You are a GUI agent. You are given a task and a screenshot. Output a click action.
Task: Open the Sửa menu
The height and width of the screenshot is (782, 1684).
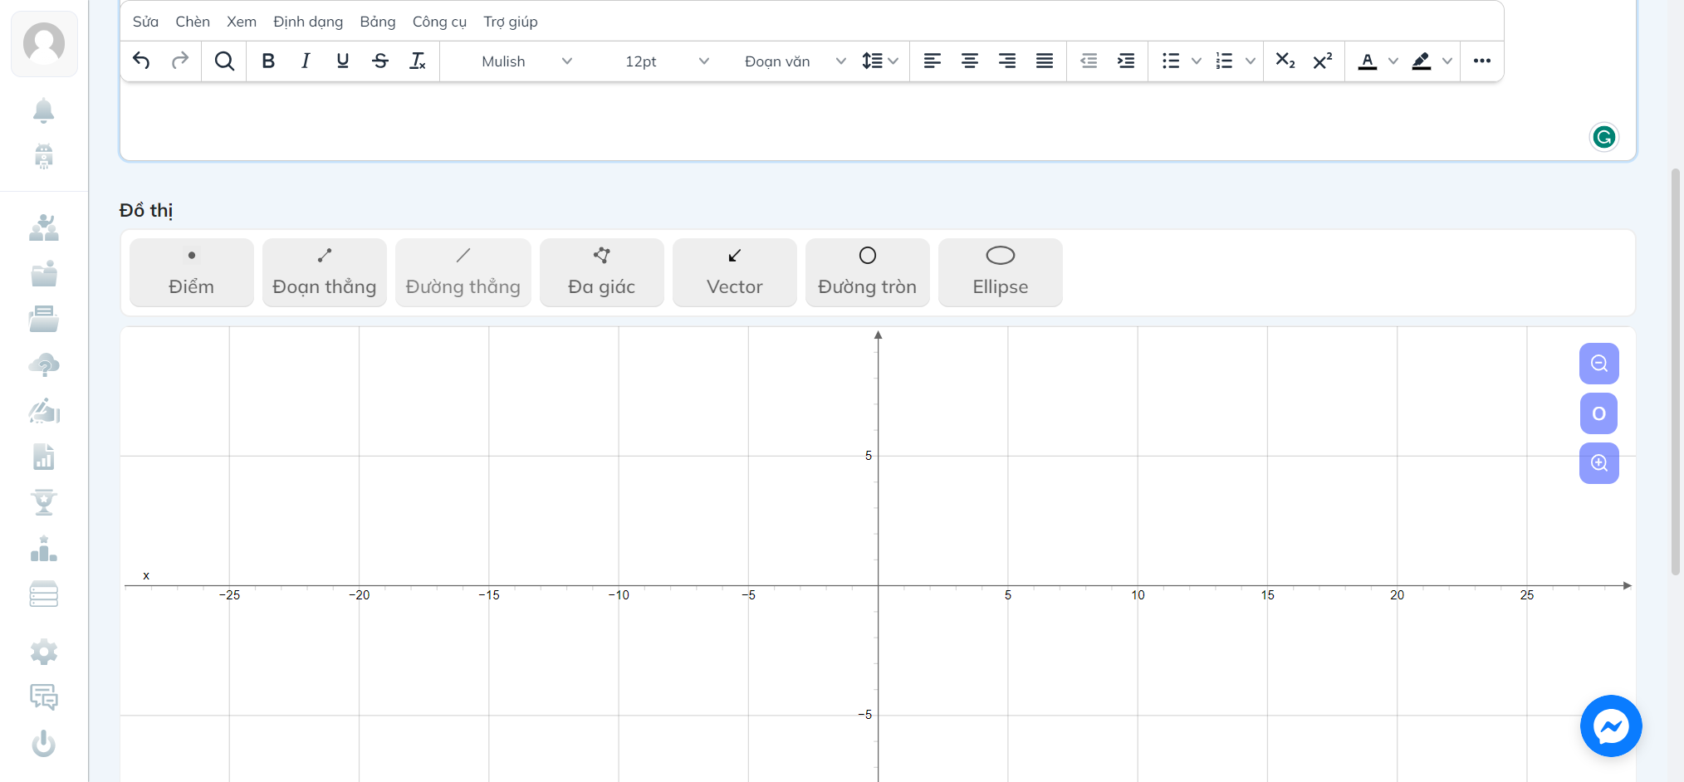coord(145,22)
